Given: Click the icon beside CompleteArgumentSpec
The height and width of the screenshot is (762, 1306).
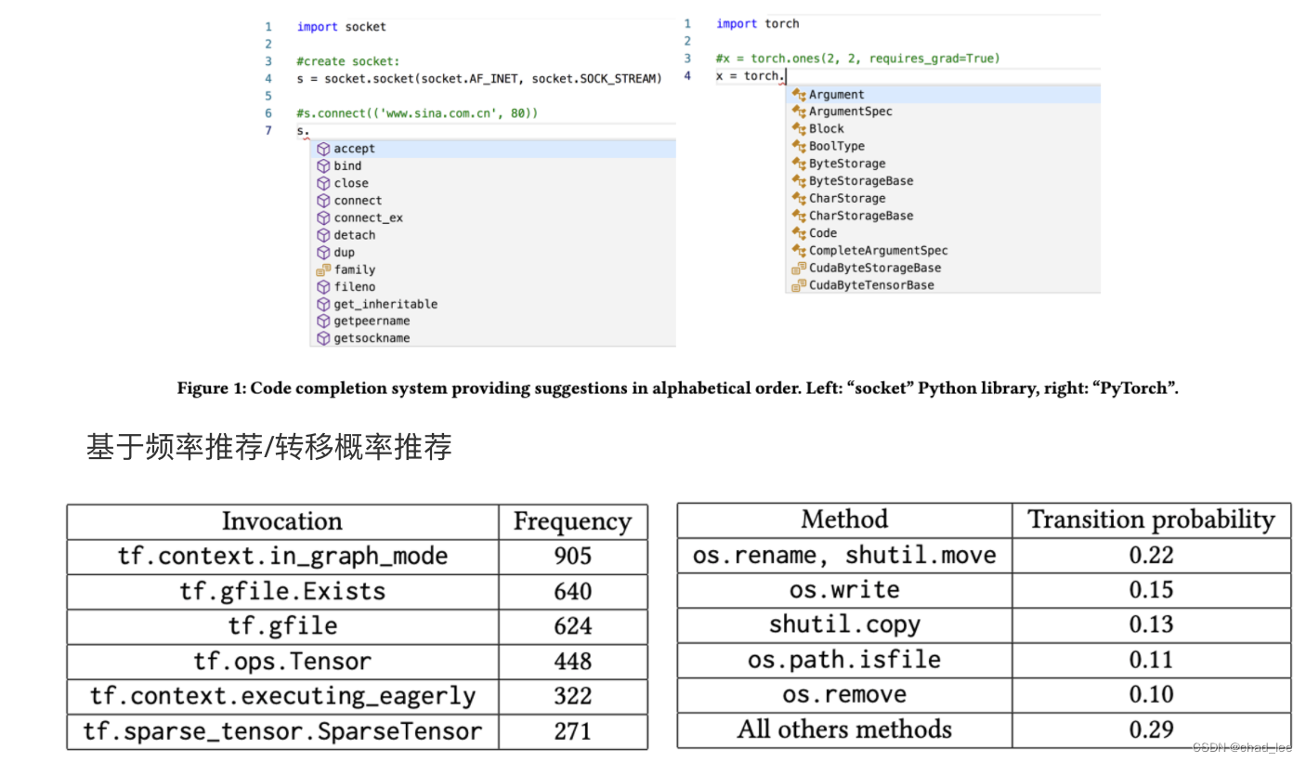Looking at the screenshot, I should coord(799,251).
